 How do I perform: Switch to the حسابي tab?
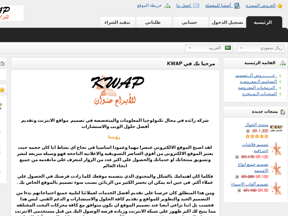[x=191, y=22]
